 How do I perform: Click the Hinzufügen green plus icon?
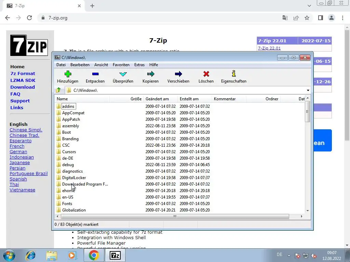[68, 74]
